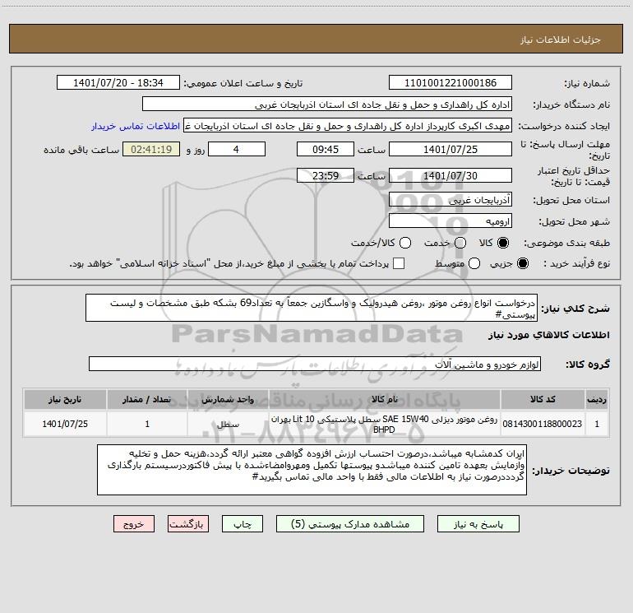Click the خروج exit button

click(134, 523)
